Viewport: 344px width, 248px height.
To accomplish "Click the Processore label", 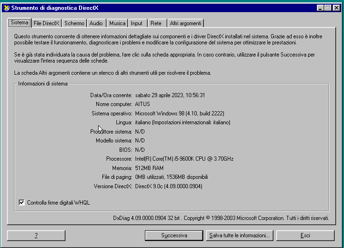I will tap(119, 158).
